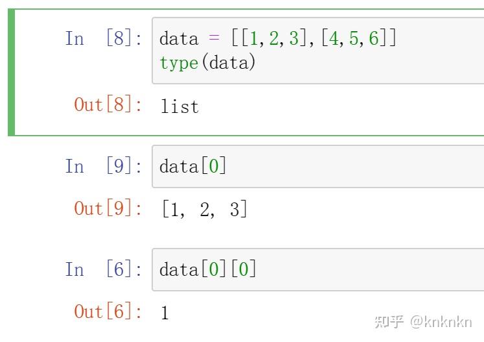Click the data[0] code cell
Screen dimensions: 484x342
(318, 166)
